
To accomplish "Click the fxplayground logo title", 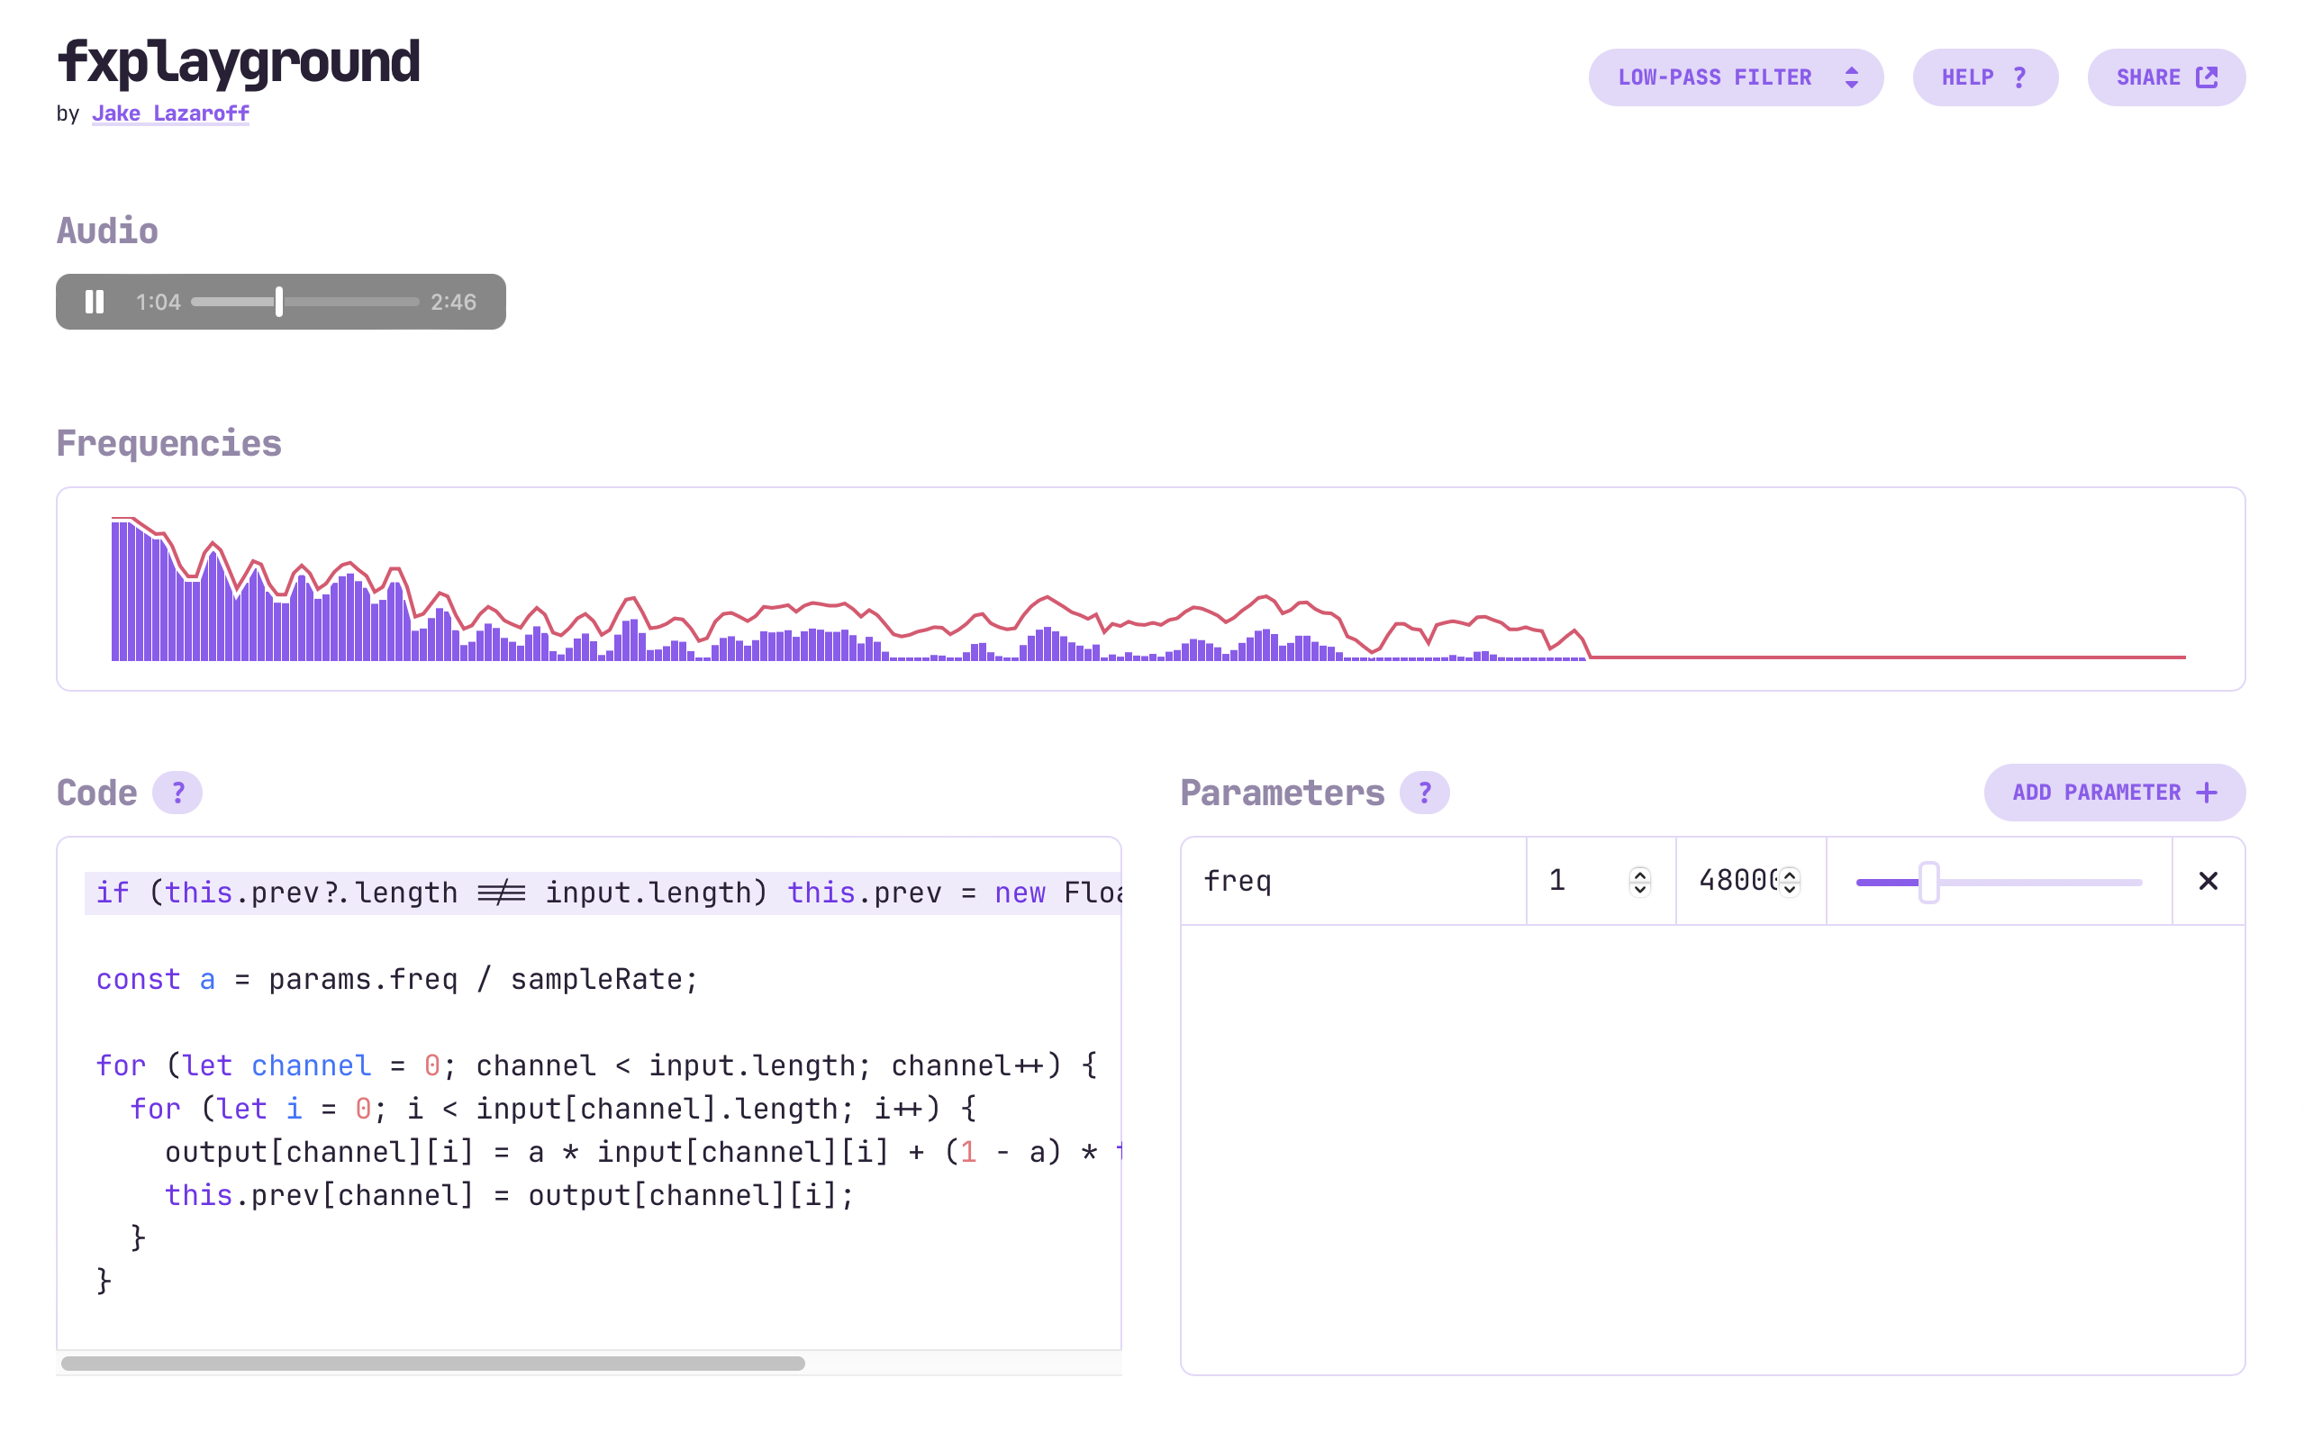I will pos(239,62).
